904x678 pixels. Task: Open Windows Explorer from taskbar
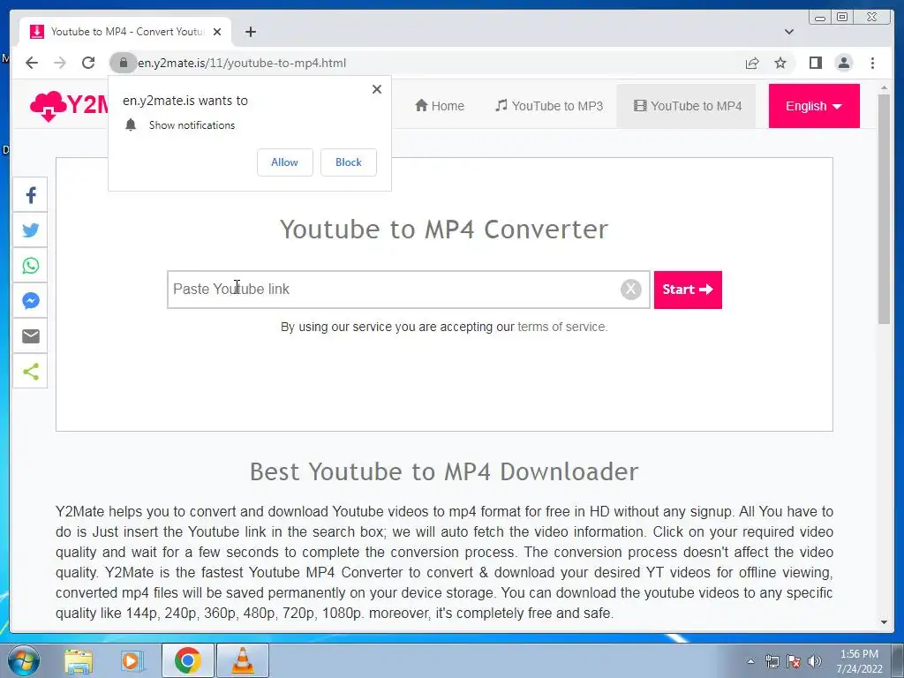(x=79, y=660)
